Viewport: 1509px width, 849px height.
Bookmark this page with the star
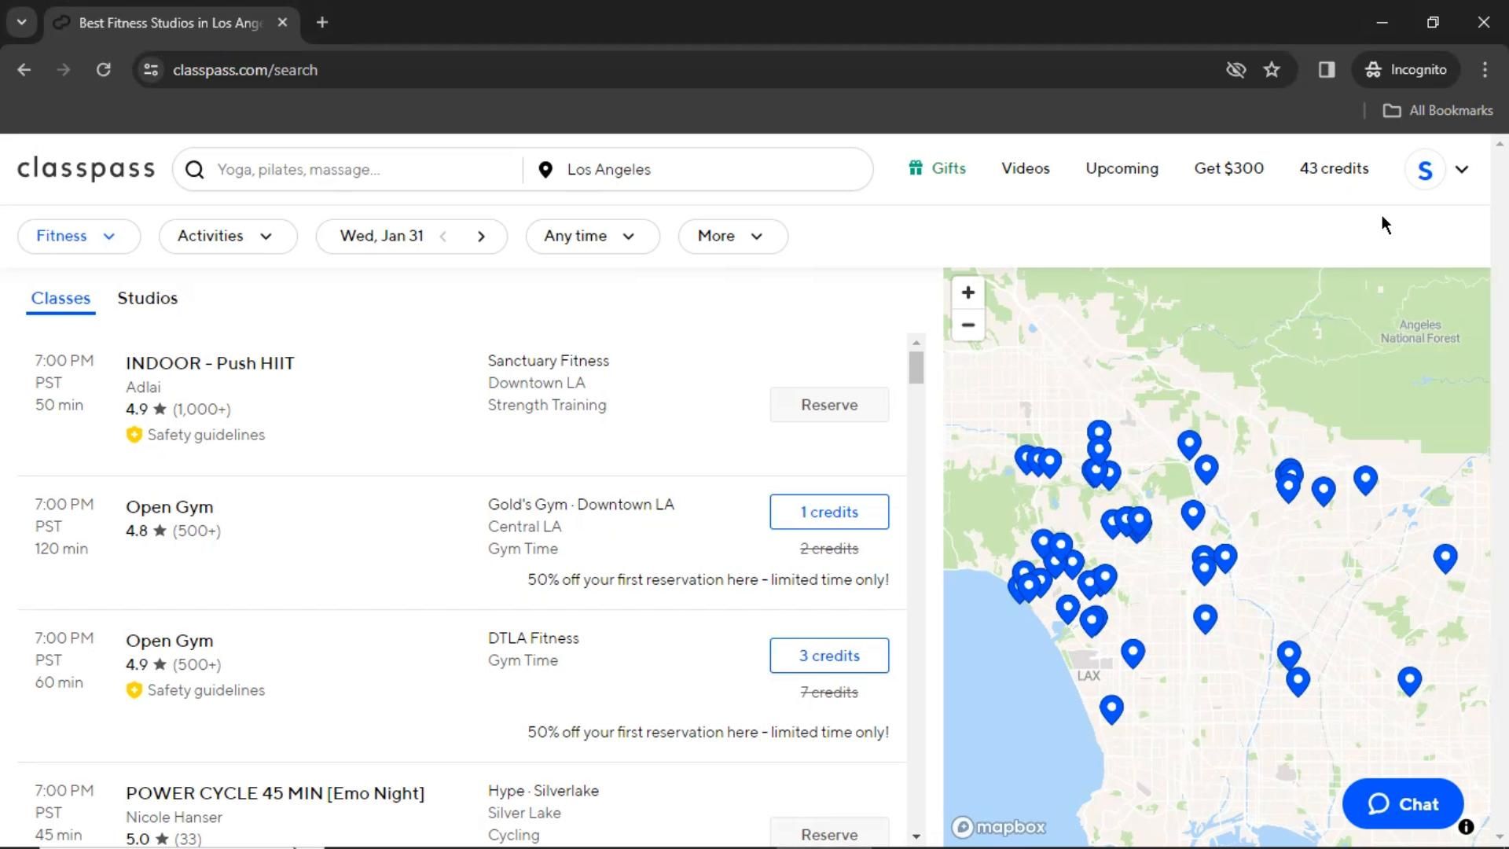pos(1272,70)
